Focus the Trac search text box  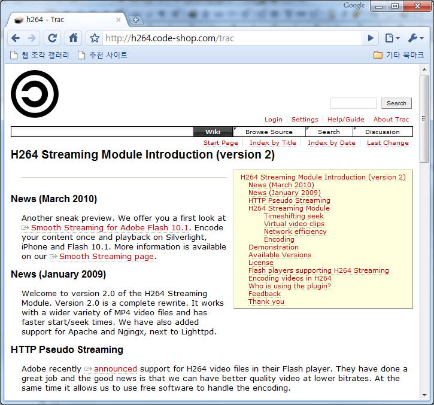coord(353,103)
